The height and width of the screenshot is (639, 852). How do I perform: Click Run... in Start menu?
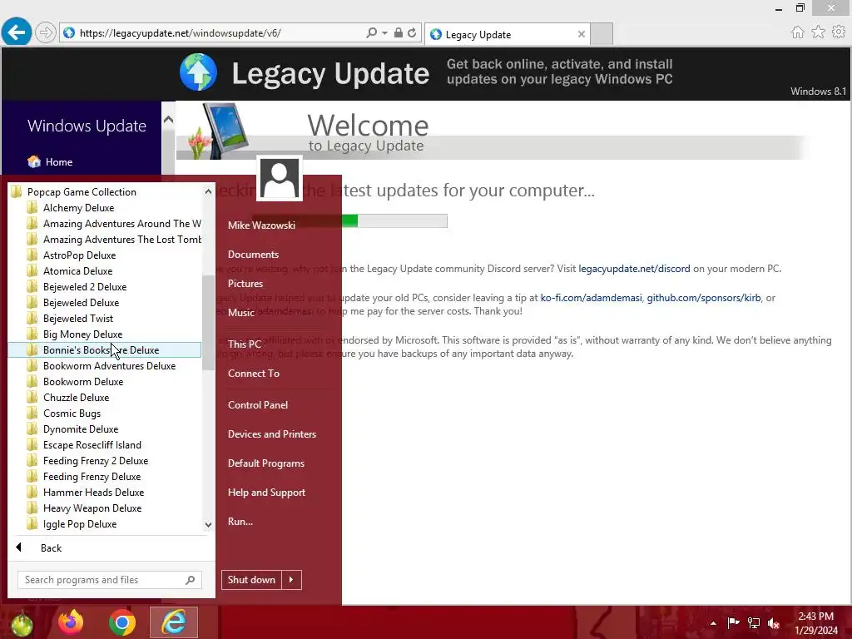coord(240,522)
